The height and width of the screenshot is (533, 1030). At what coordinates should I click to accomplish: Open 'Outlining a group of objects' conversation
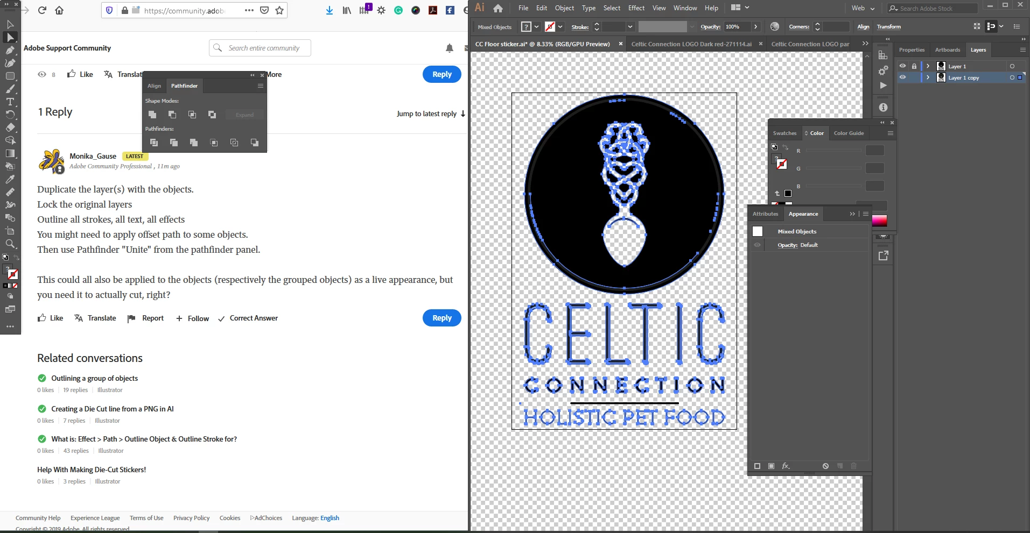tap(95, 378)
